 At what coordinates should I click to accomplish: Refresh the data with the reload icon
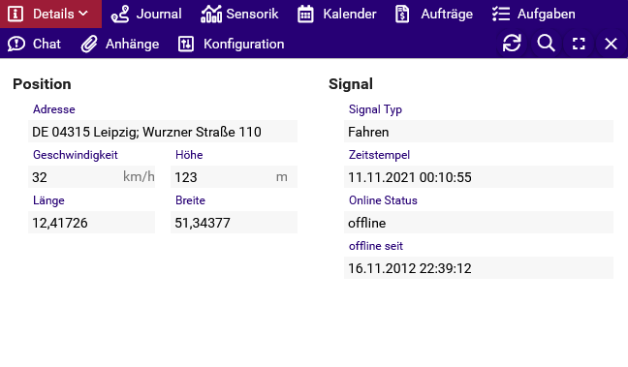tap(512, 44)
